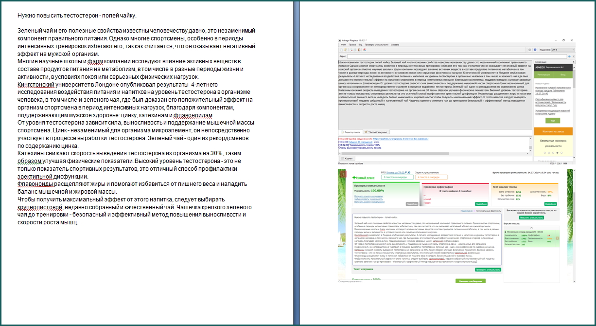Click inside the web text editing area

pos(427,239)
